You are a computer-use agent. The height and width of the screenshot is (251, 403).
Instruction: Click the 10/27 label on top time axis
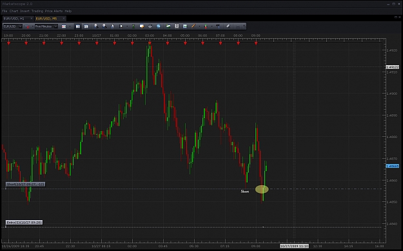pos(96,35)
